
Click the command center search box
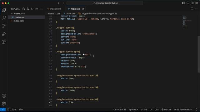[x=105, y=3]
